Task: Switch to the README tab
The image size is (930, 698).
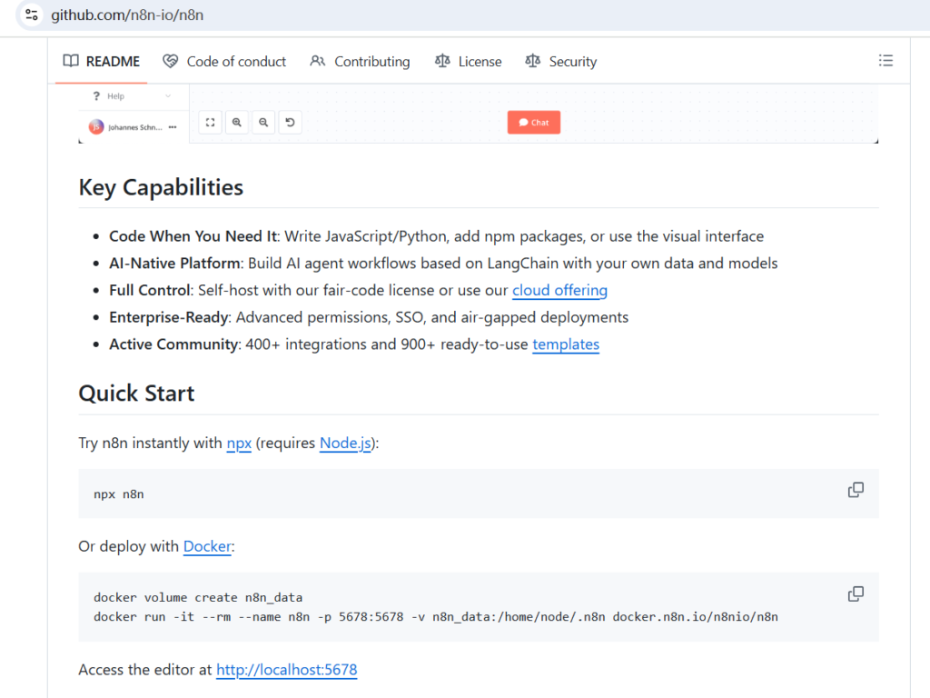Action: [102, 62]
